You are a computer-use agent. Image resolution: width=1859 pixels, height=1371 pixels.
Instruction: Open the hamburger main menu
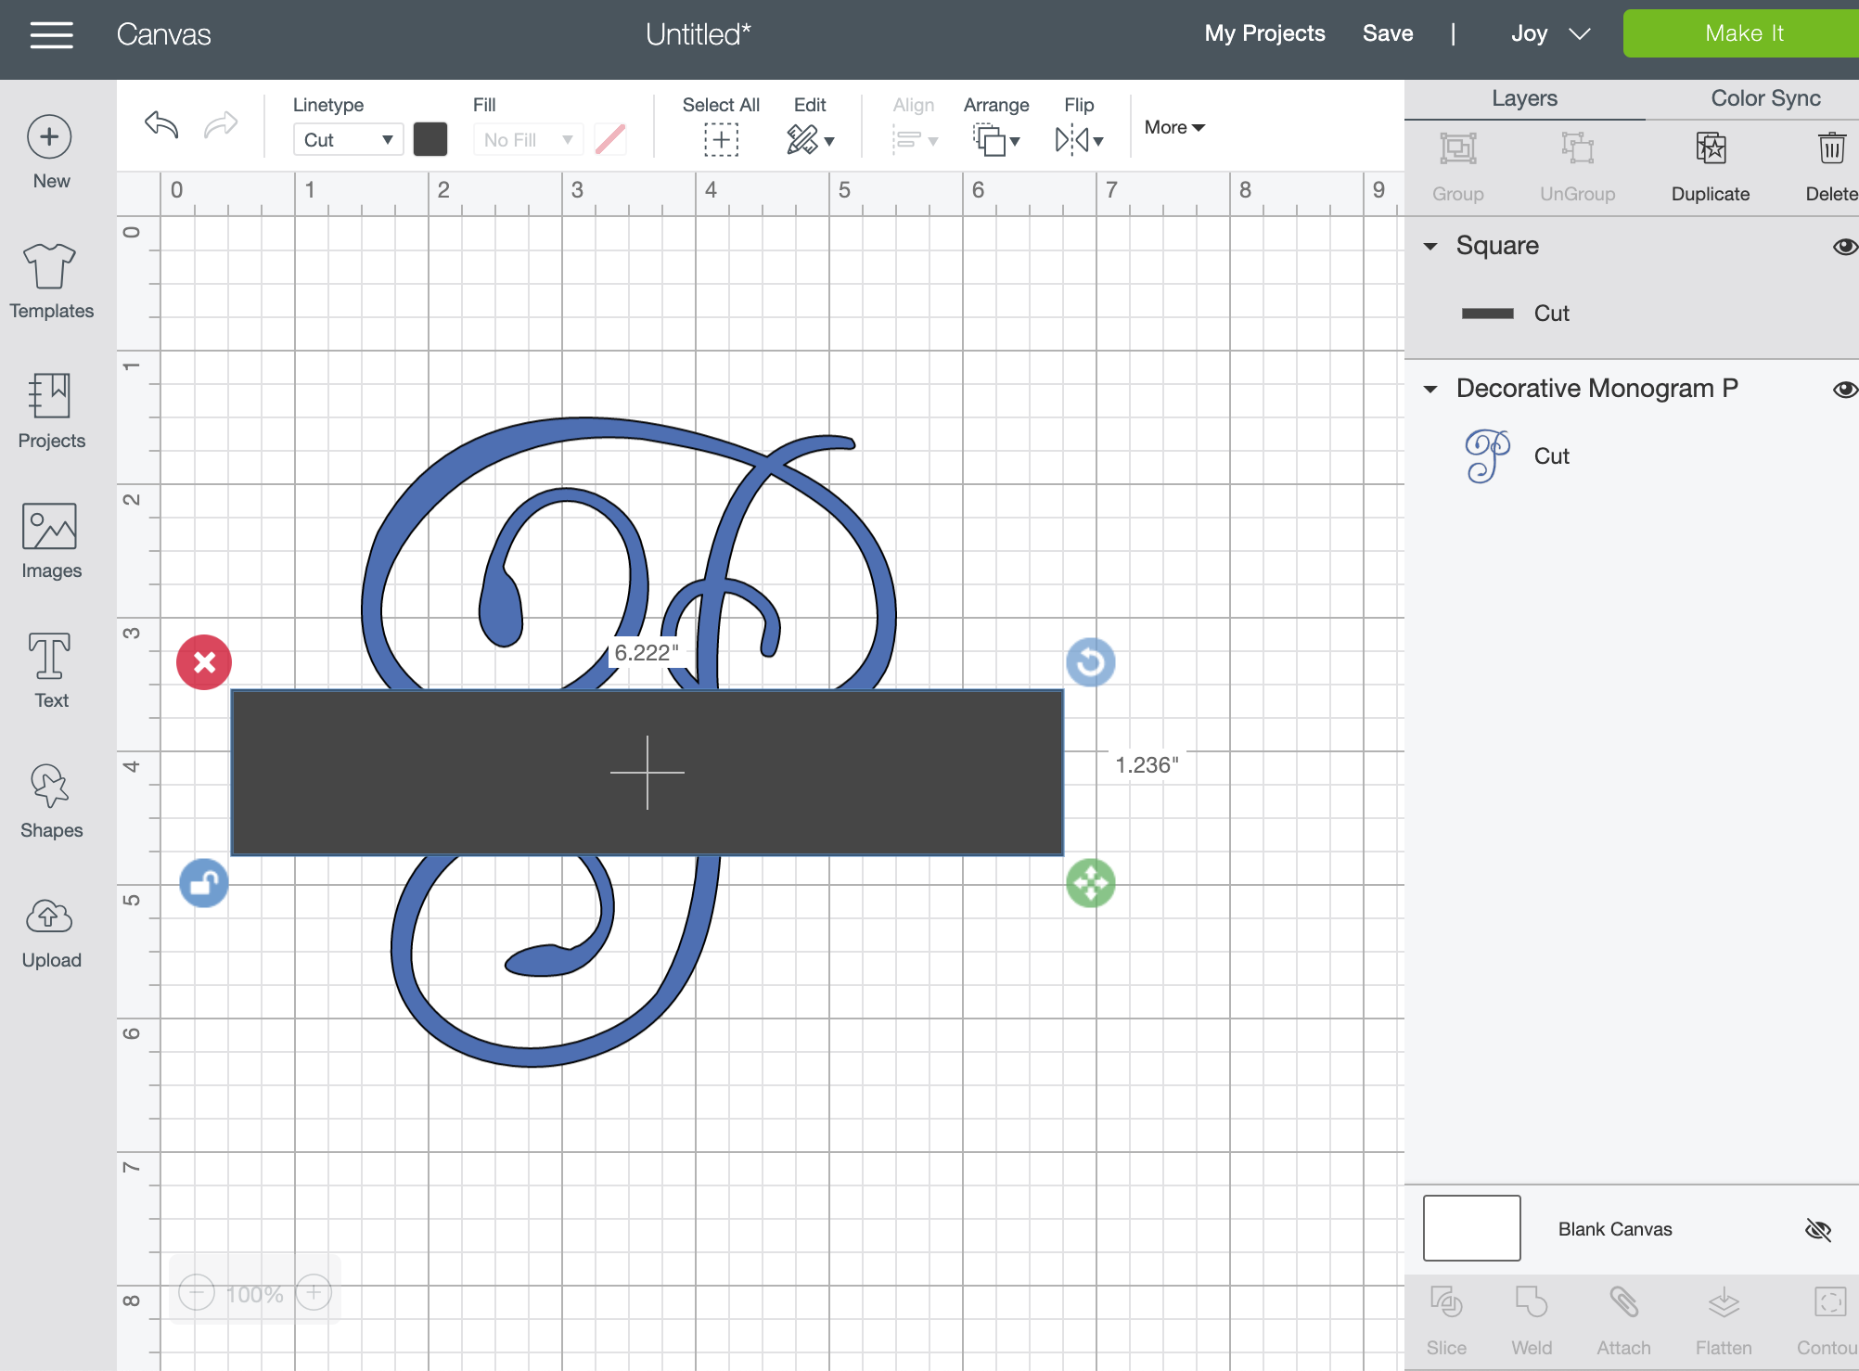click(51, 35)
